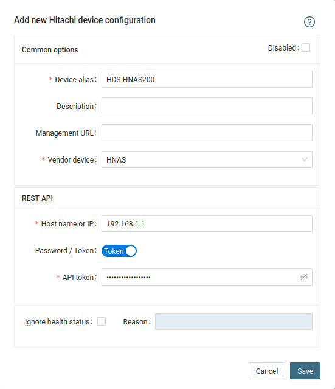Click the Device alias label
The image size is (335, 389).
click(x=74, y=79)
